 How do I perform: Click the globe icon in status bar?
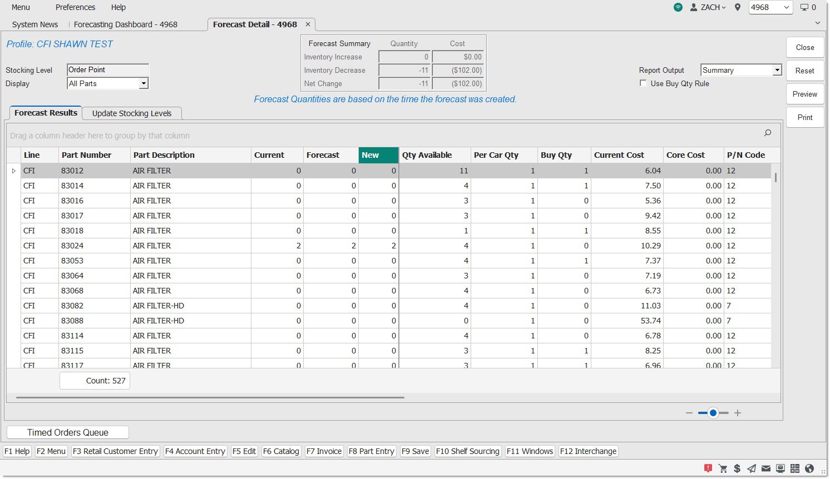click(x=809, y=468)
